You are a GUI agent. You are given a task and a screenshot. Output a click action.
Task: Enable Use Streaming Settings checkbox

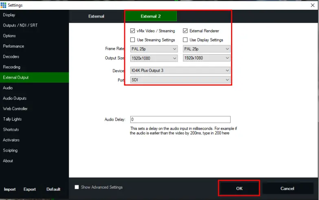[x=132, y=40]
